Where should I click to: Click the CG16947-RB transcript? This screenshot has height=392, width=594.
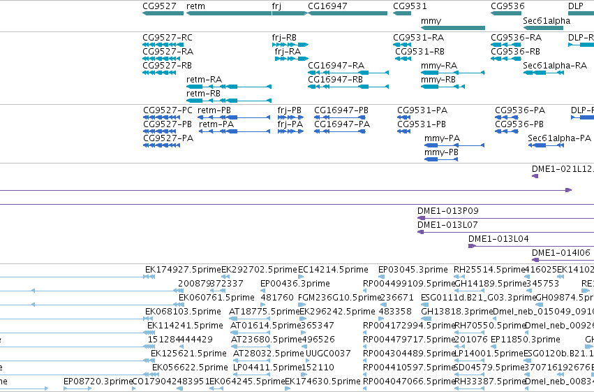click(x=348, y=87)
